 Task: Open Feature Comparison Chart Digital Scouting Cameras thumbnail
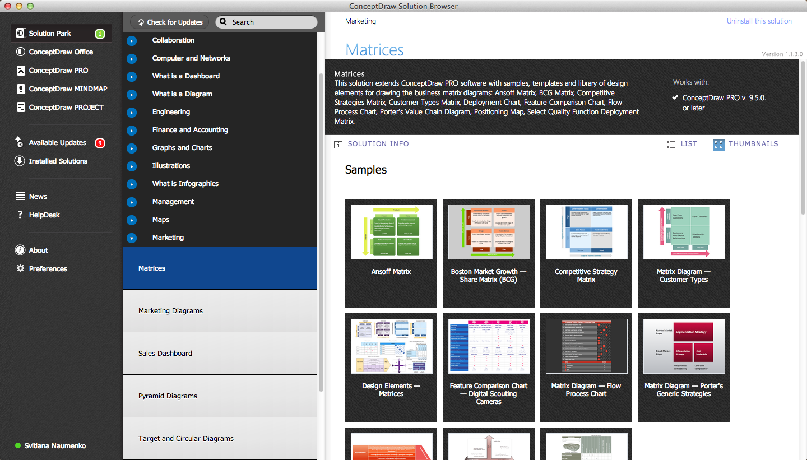[489, 368]
